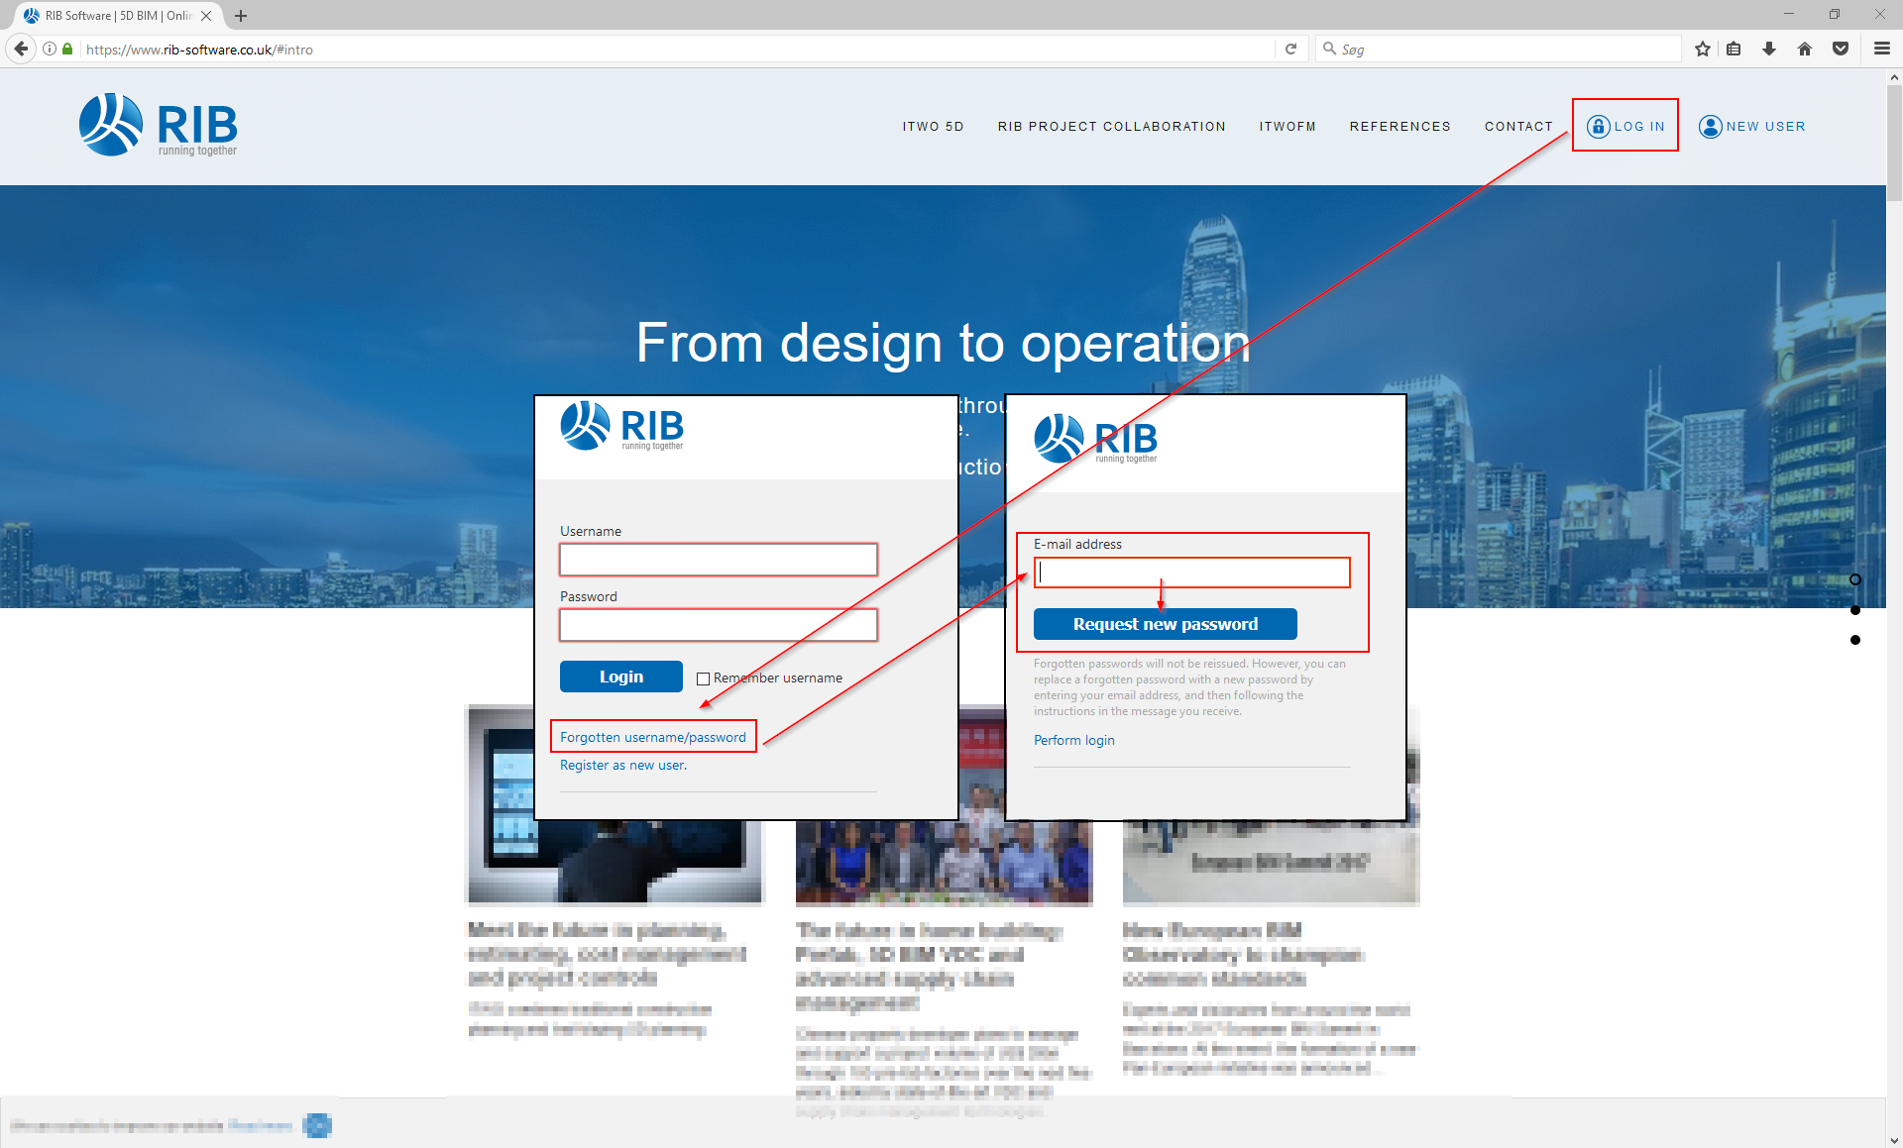
Task: Click the RIB running together logo
Action: pos(159,126)
